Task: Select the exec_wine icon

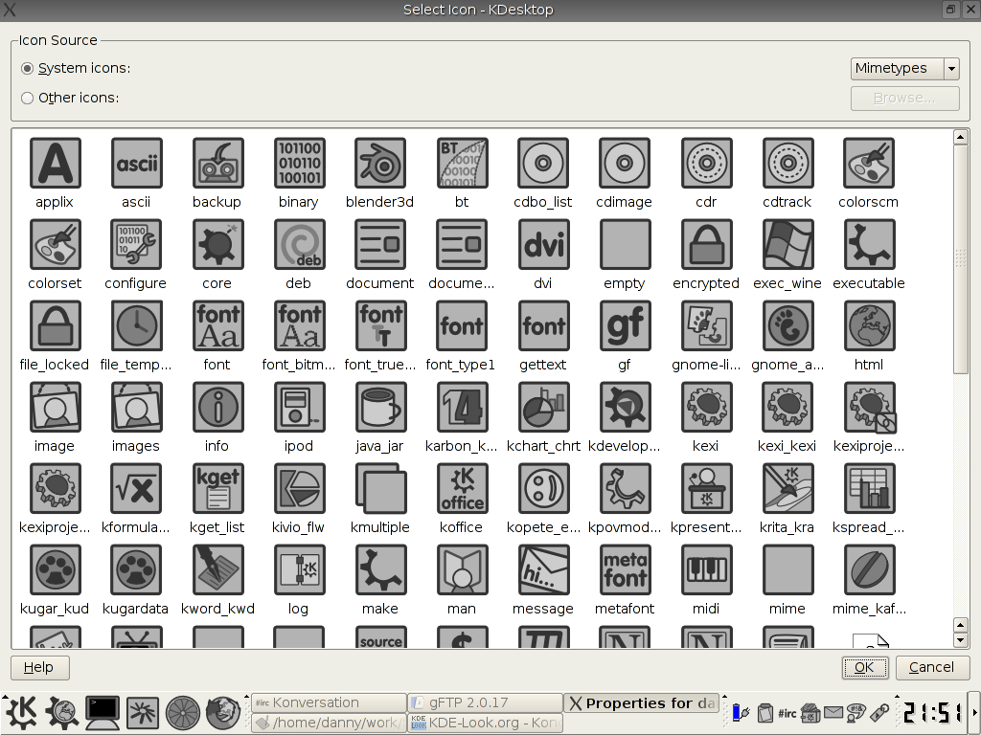Action: click(x=787, y=244)
